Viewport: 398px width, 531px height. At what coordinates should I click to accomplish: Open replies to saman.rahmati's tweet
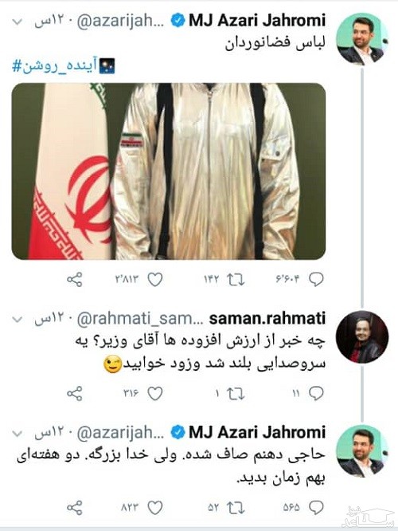[317, 394]
